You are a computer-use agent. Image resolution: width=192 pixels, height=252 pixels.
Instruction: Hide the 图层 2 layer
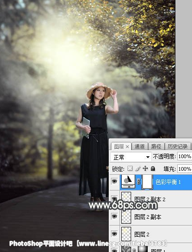coord(114,234)
